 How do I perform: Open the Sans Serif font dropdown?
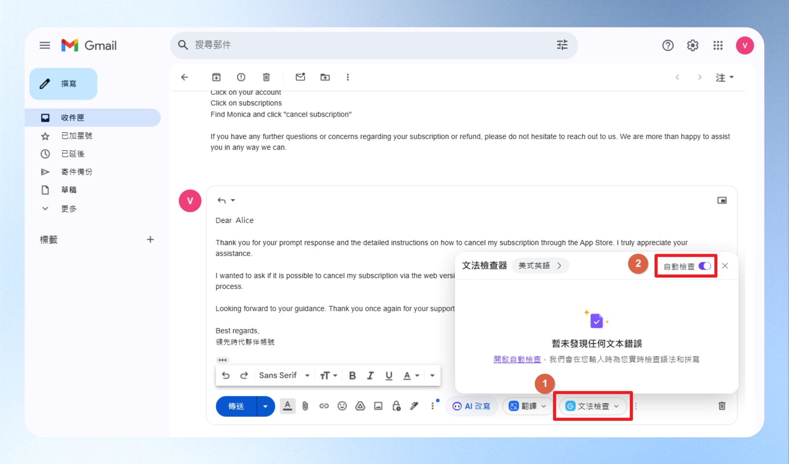(284, 375)
